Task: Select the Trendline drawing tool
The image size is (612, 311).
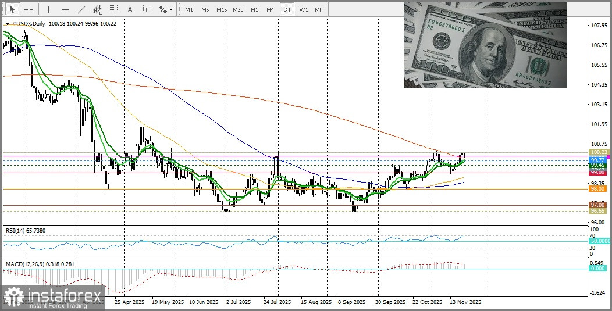Action: tap(81, 9)
